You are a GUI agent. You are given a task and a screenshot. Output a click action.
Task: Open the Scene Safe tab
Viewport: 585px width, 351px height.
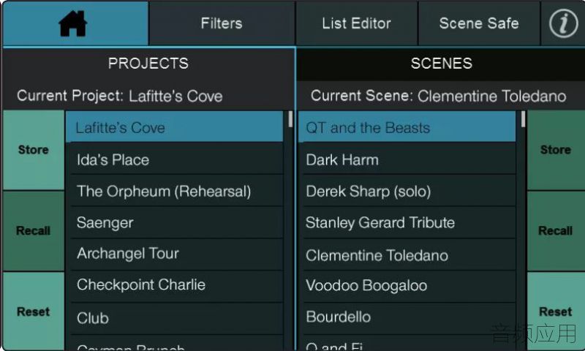pos(479,23)
